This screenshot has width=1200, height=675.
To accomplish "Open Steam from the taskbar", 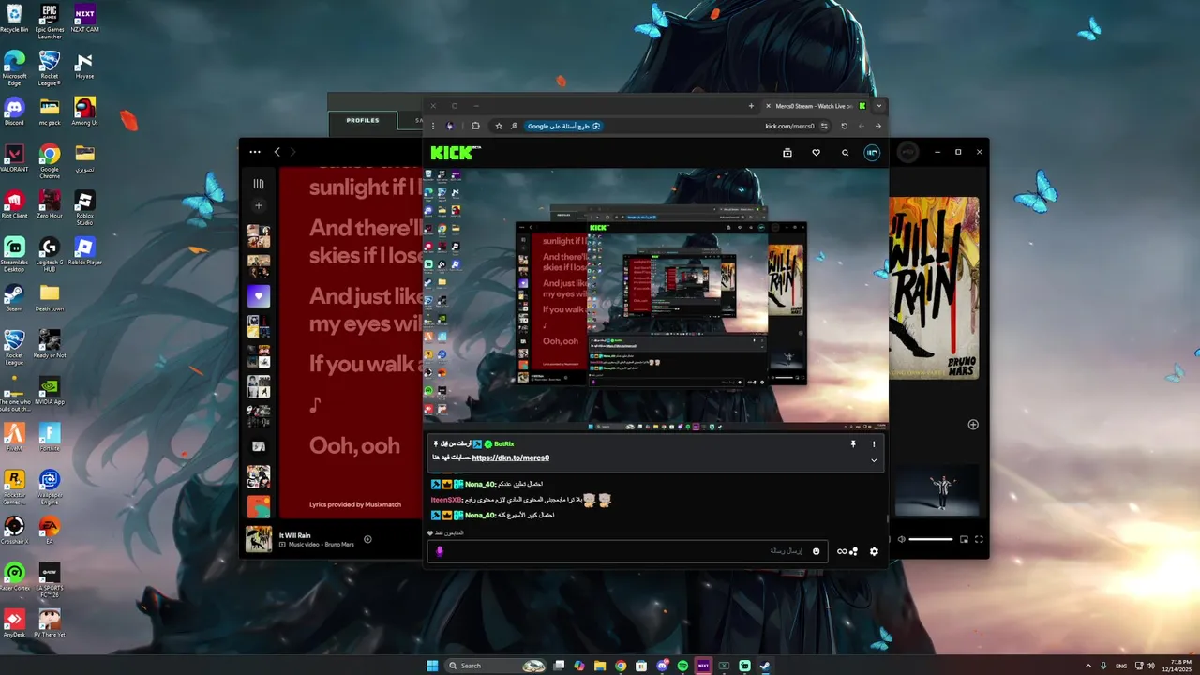I will coord(765,666).
